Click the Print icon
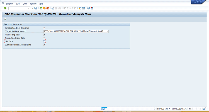Screen dimensions: 209x112 coord(53,8)
